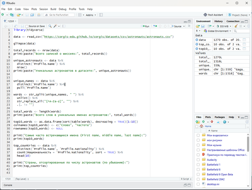Click New Folder icon in Files pane
The height and width of the screenshot is (190, 252).
coord(198,122)
